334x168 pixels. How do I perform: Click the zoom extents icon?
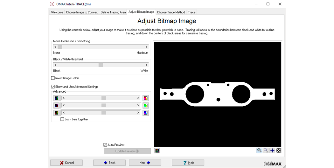(x=279, y=150)
